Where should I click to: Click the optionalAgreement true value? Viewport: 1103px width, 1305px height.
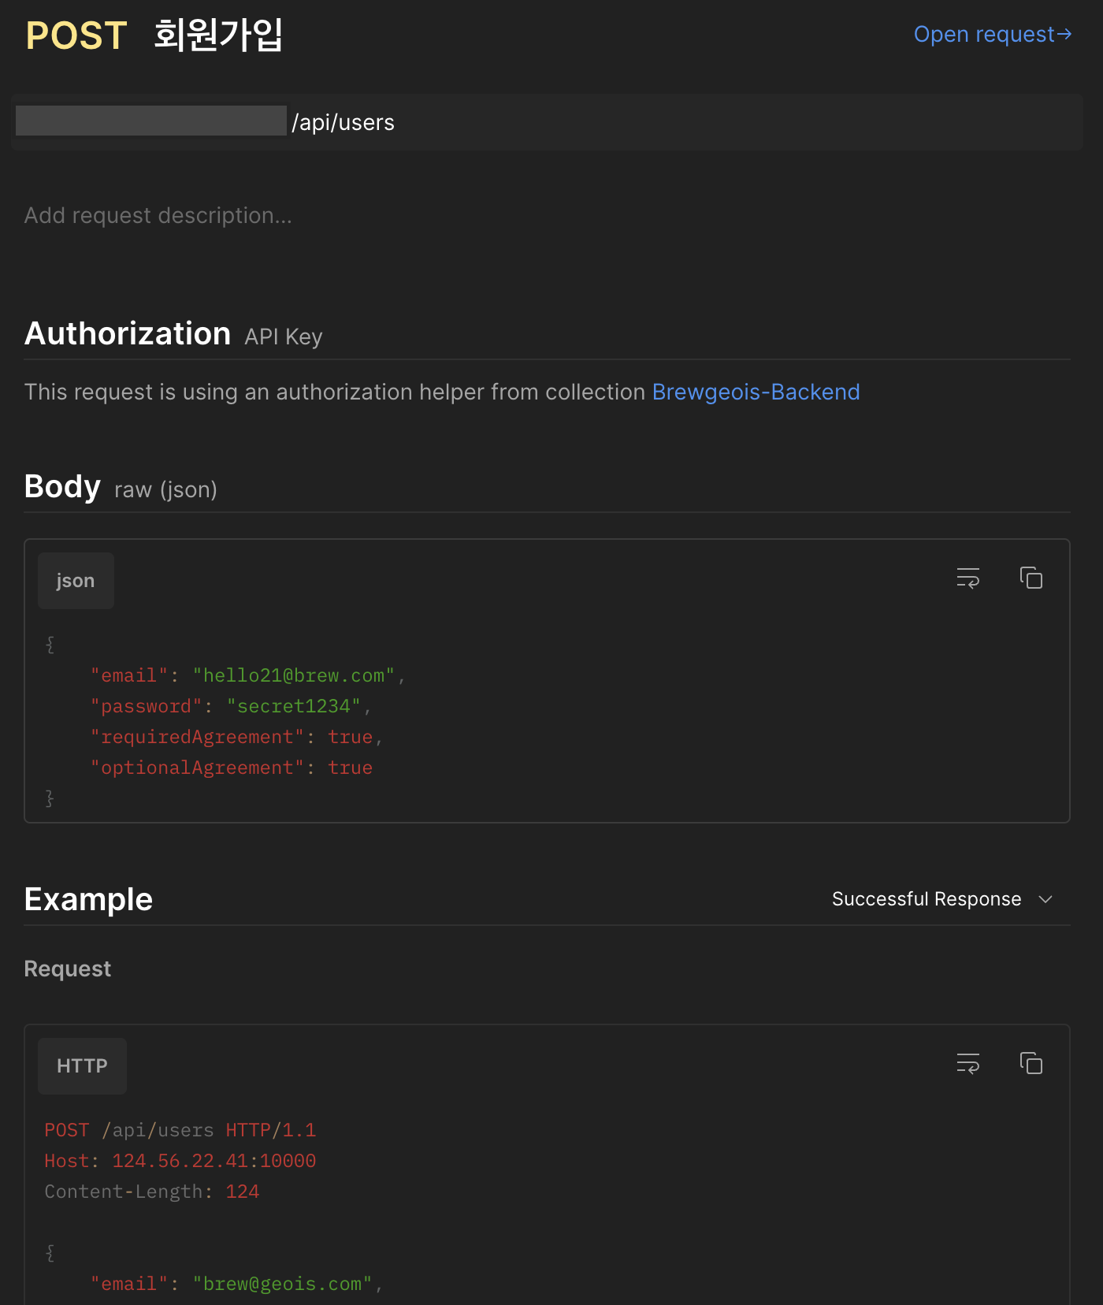click(x=350, y=768)
